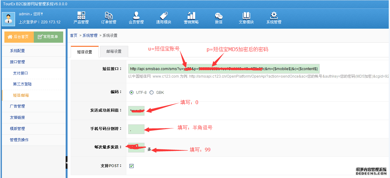Open the 产品管理 product management icon
The width and height of the screenshot is (390, 178).
[x=81, y=16]
